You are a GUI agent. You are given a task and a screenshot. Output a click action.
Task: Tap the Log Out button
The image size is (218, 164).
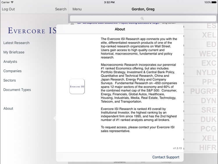(x=8, y=9)
